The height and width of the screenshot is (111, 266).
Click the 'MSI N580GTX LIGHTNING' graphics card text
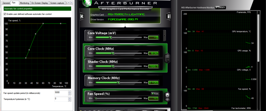[x=126, y=15]
